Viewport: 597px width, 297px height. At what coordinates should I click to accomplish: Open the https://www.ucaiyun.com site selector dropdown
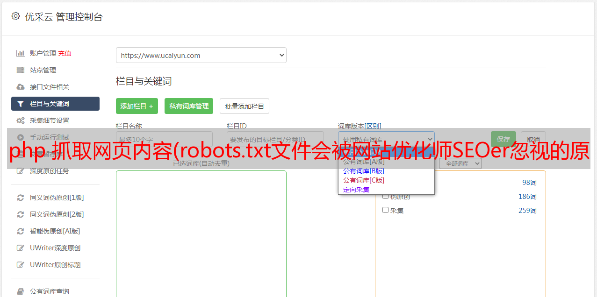[201, 55]
